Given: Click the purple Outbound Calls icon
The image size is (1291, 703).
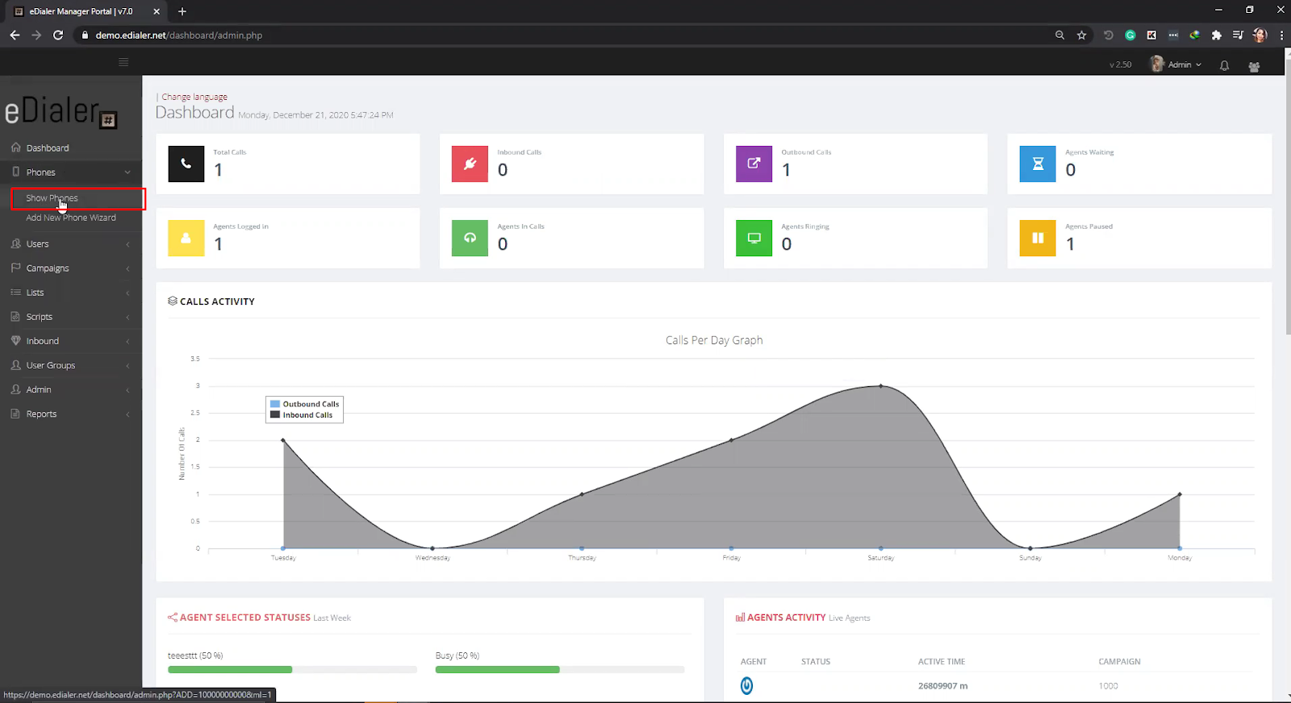Looking at the screenshot, I should pos(754,164).
